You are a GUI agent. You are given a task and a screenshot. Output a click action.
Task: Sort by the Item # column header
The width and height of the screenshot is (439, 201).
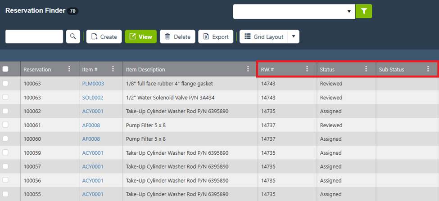click(90, 69)
